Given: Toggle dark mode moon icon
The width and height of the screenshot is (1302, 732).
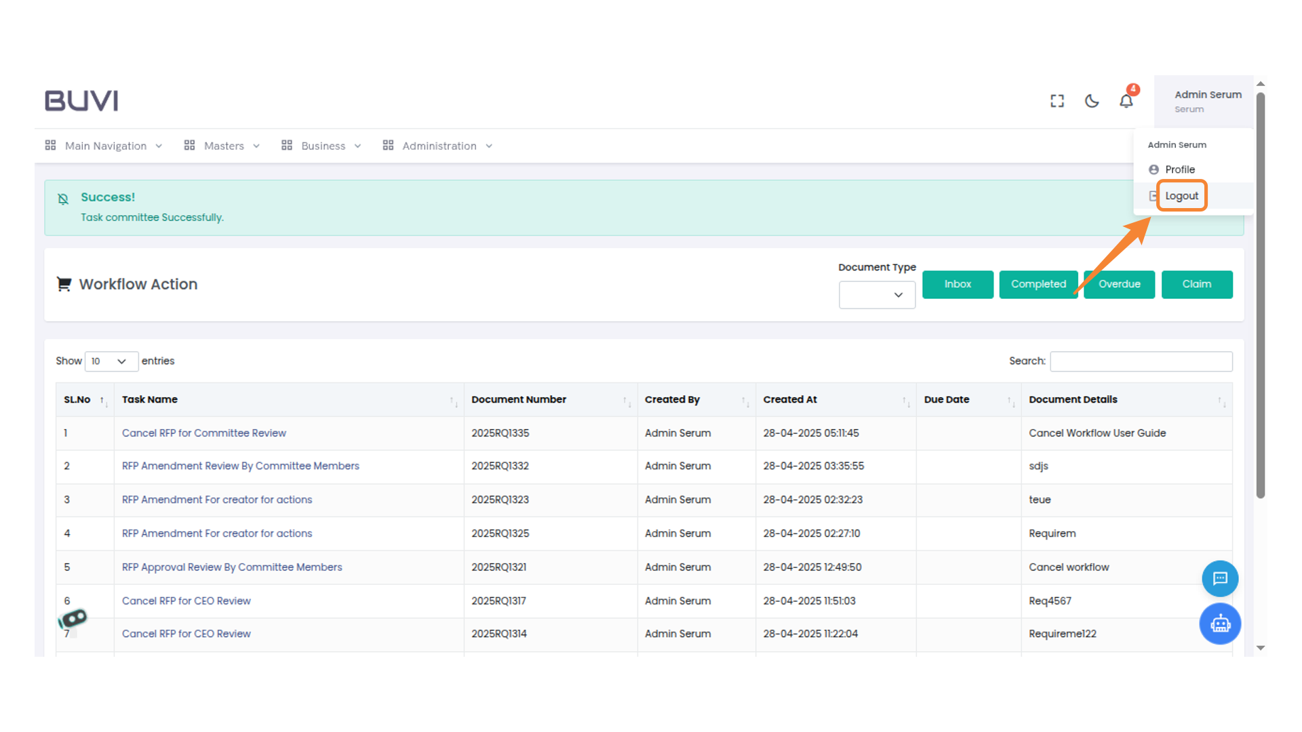Looking at the screenshot, I should [1092, 101].
